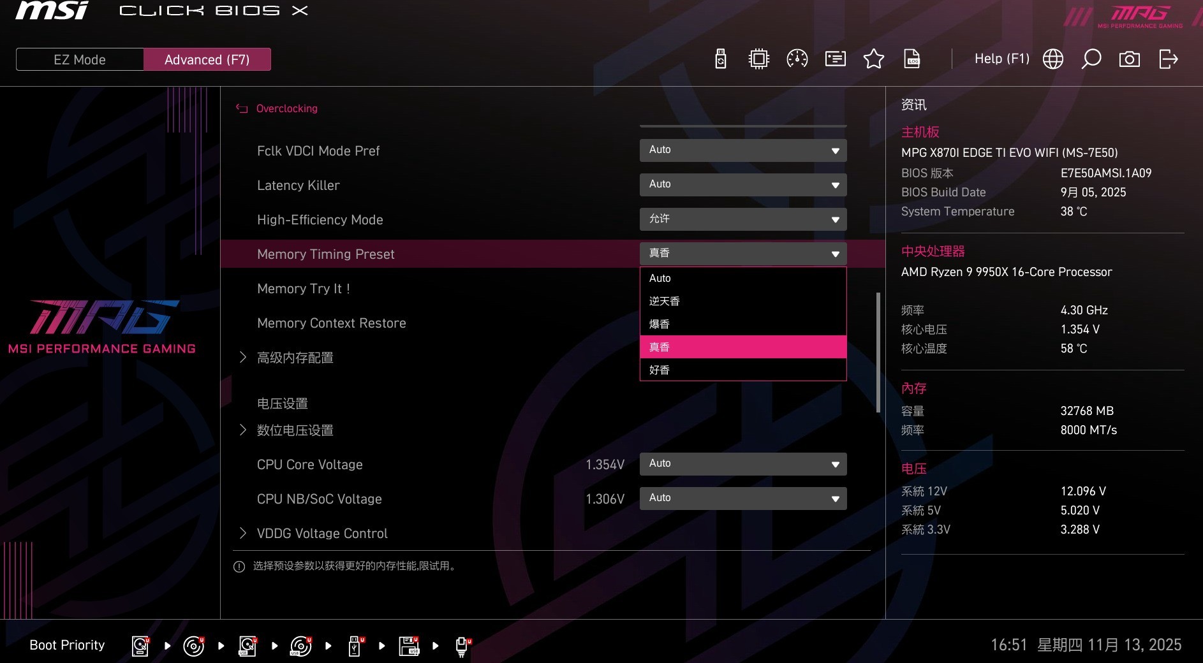Open the CPU Core Voltage dropdown
Image resolution: width=1203 pixels, height=663 pixels.
tap(742, 464)
